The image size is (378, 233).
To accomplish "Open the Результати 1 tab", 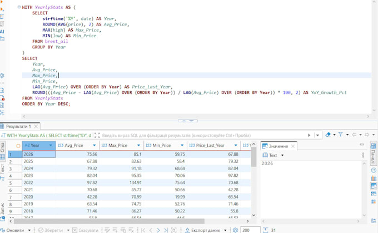I will coord(18,126).
